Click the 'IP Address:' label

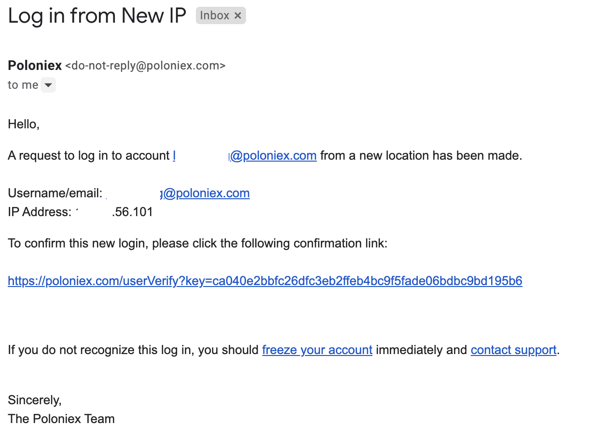[x=40, y=212]
